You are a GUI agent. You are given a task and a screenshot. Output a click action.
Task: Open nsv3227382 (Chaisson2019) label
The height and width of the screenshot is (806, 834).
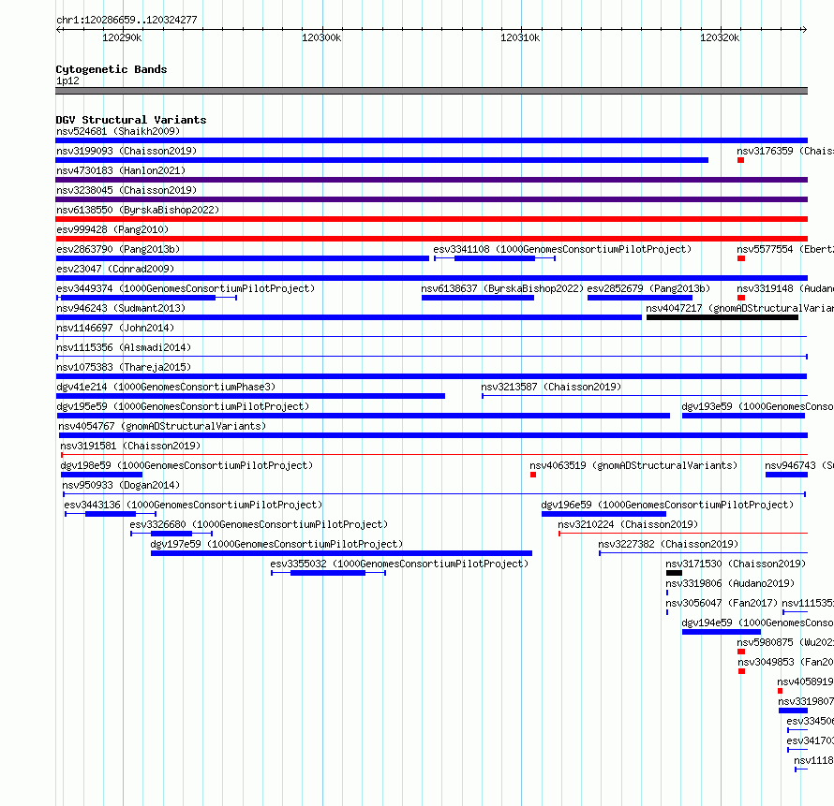point(668,544)
